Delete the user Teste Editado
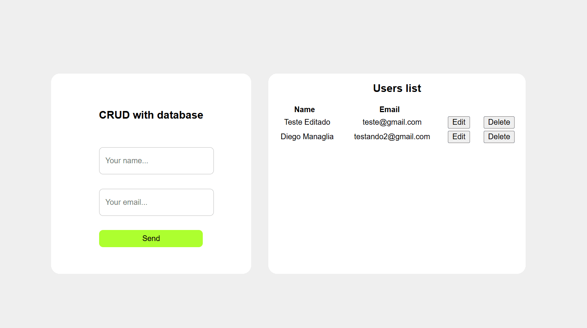The width and height of the screenshot is (587, 328). coord(499,122)
